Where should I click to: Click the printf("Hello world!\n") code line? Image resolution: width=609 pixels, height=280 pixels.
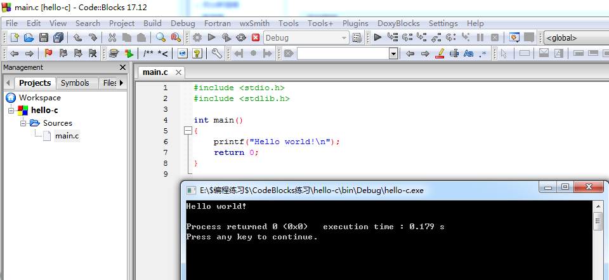(x=277, y=142)
